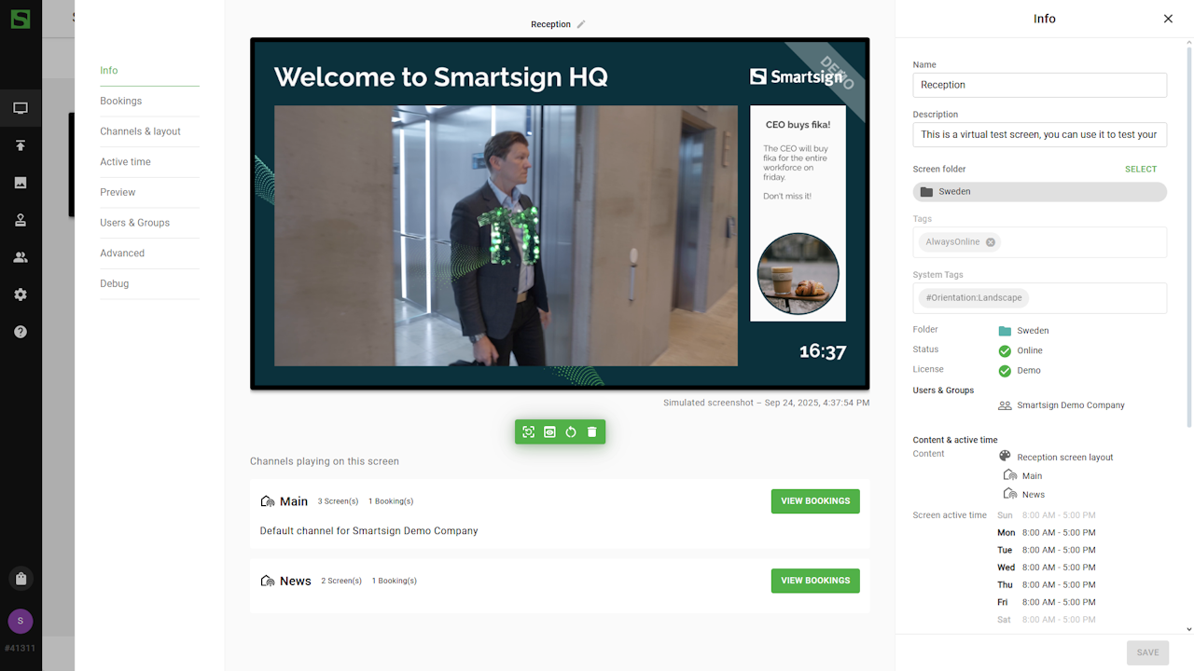Click the refresh screenshot icon in green toolbar

[529, 431]
